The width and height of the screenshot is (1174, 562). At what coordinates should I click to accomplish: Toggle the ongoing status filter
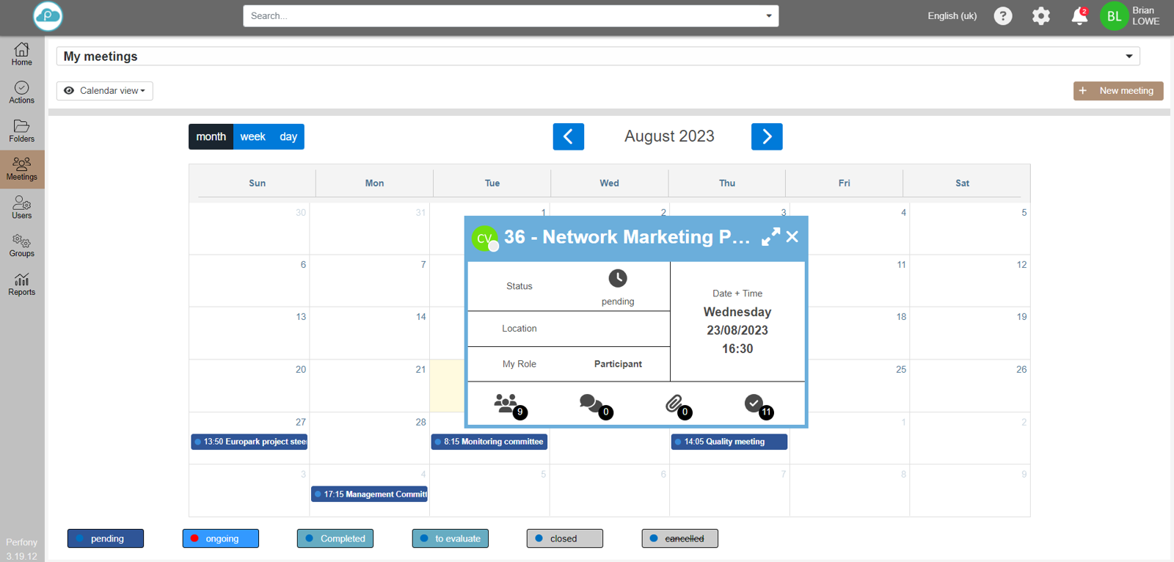(x=221, y=539)
